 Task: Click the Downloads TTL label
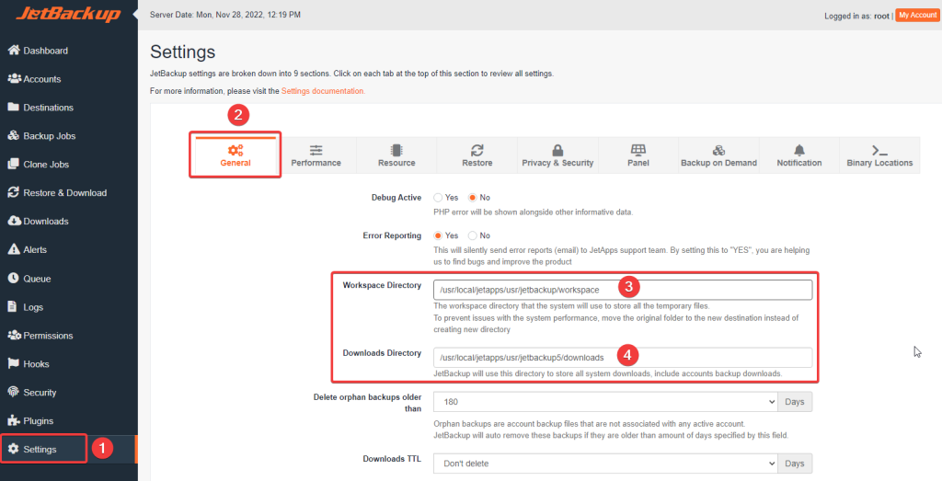tap(392, 458)
